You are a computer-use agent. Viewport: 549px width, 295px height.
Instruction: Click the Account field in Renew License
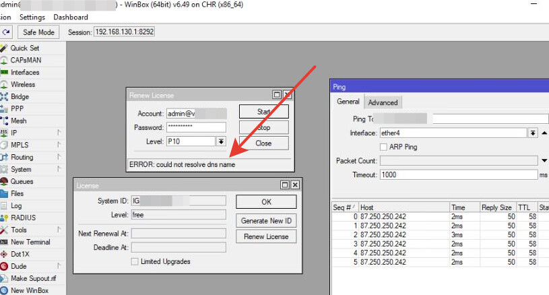(196, 113)
